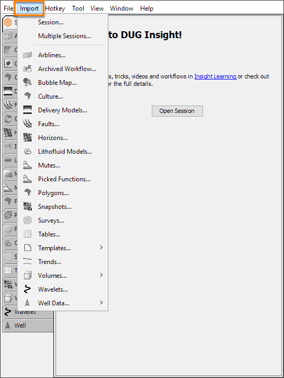284x378 pixels.
Task: Click the Open Session button
Action: coord(177,111)
